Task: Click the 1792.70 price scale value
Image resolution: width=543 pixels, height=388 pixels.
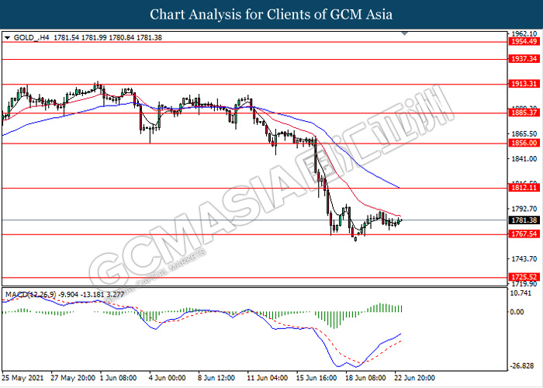Action: [524, 209]
